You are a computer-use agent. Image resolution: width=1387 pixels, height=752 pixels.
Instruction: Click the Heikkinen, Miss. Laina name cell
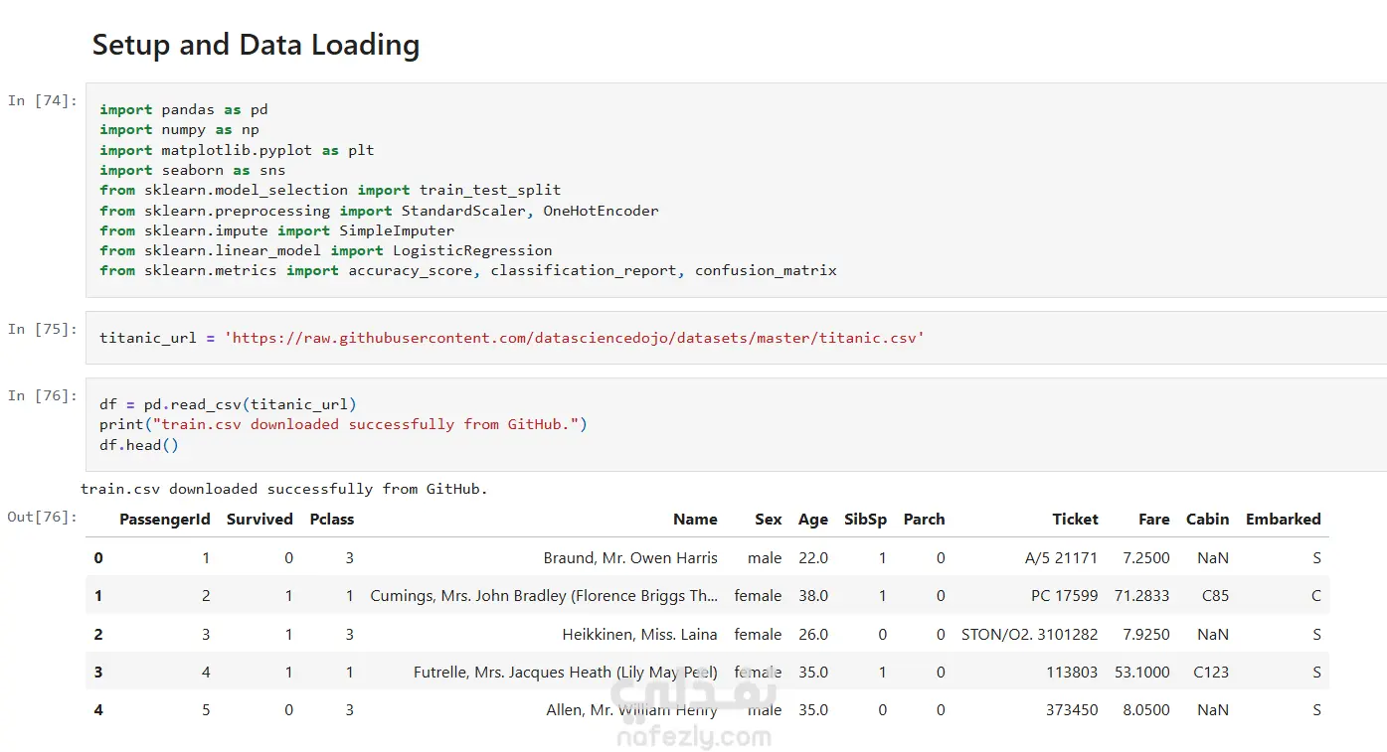point(639,634)
